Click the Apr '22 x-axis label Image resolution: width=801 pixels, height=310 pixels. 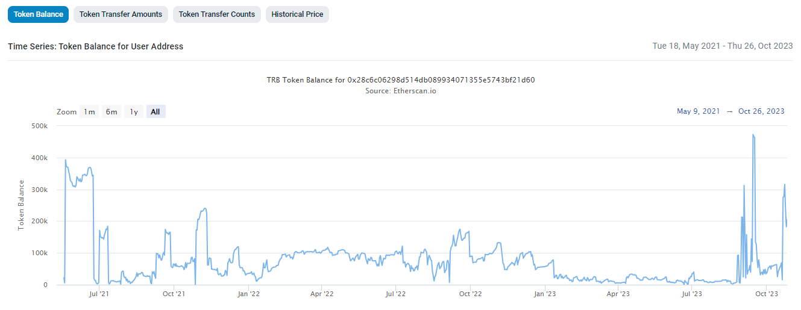point(322,294)
